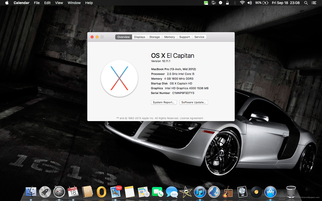Click the volume speaker icon
Image resolution: width=322 pixels, height=201 pixels.
coord(250,3)
